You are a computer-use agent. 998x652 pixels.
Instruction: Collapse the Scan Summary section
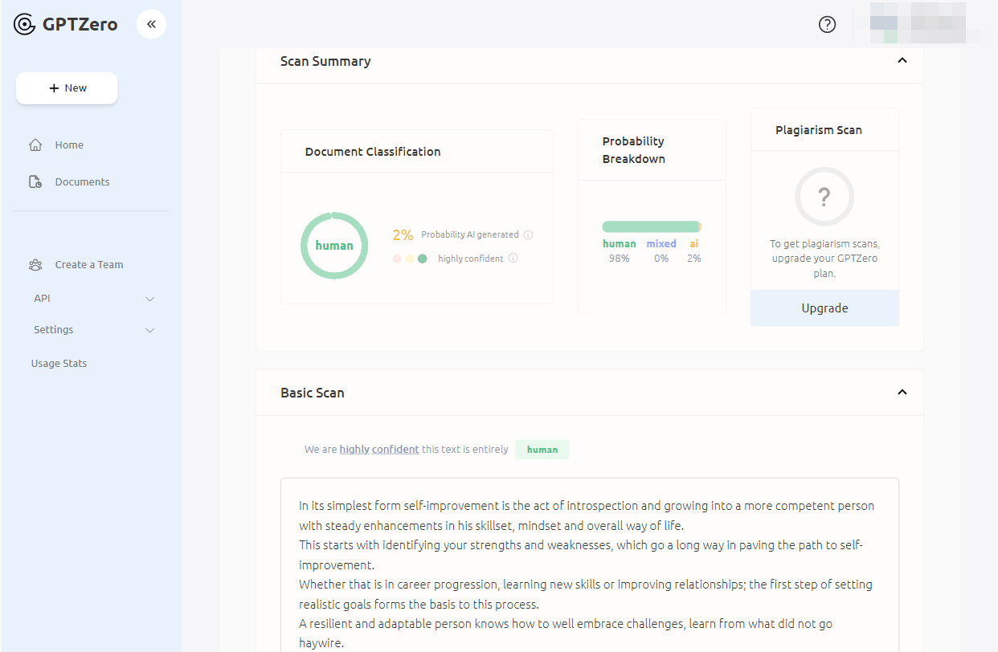tap(902, 61)
